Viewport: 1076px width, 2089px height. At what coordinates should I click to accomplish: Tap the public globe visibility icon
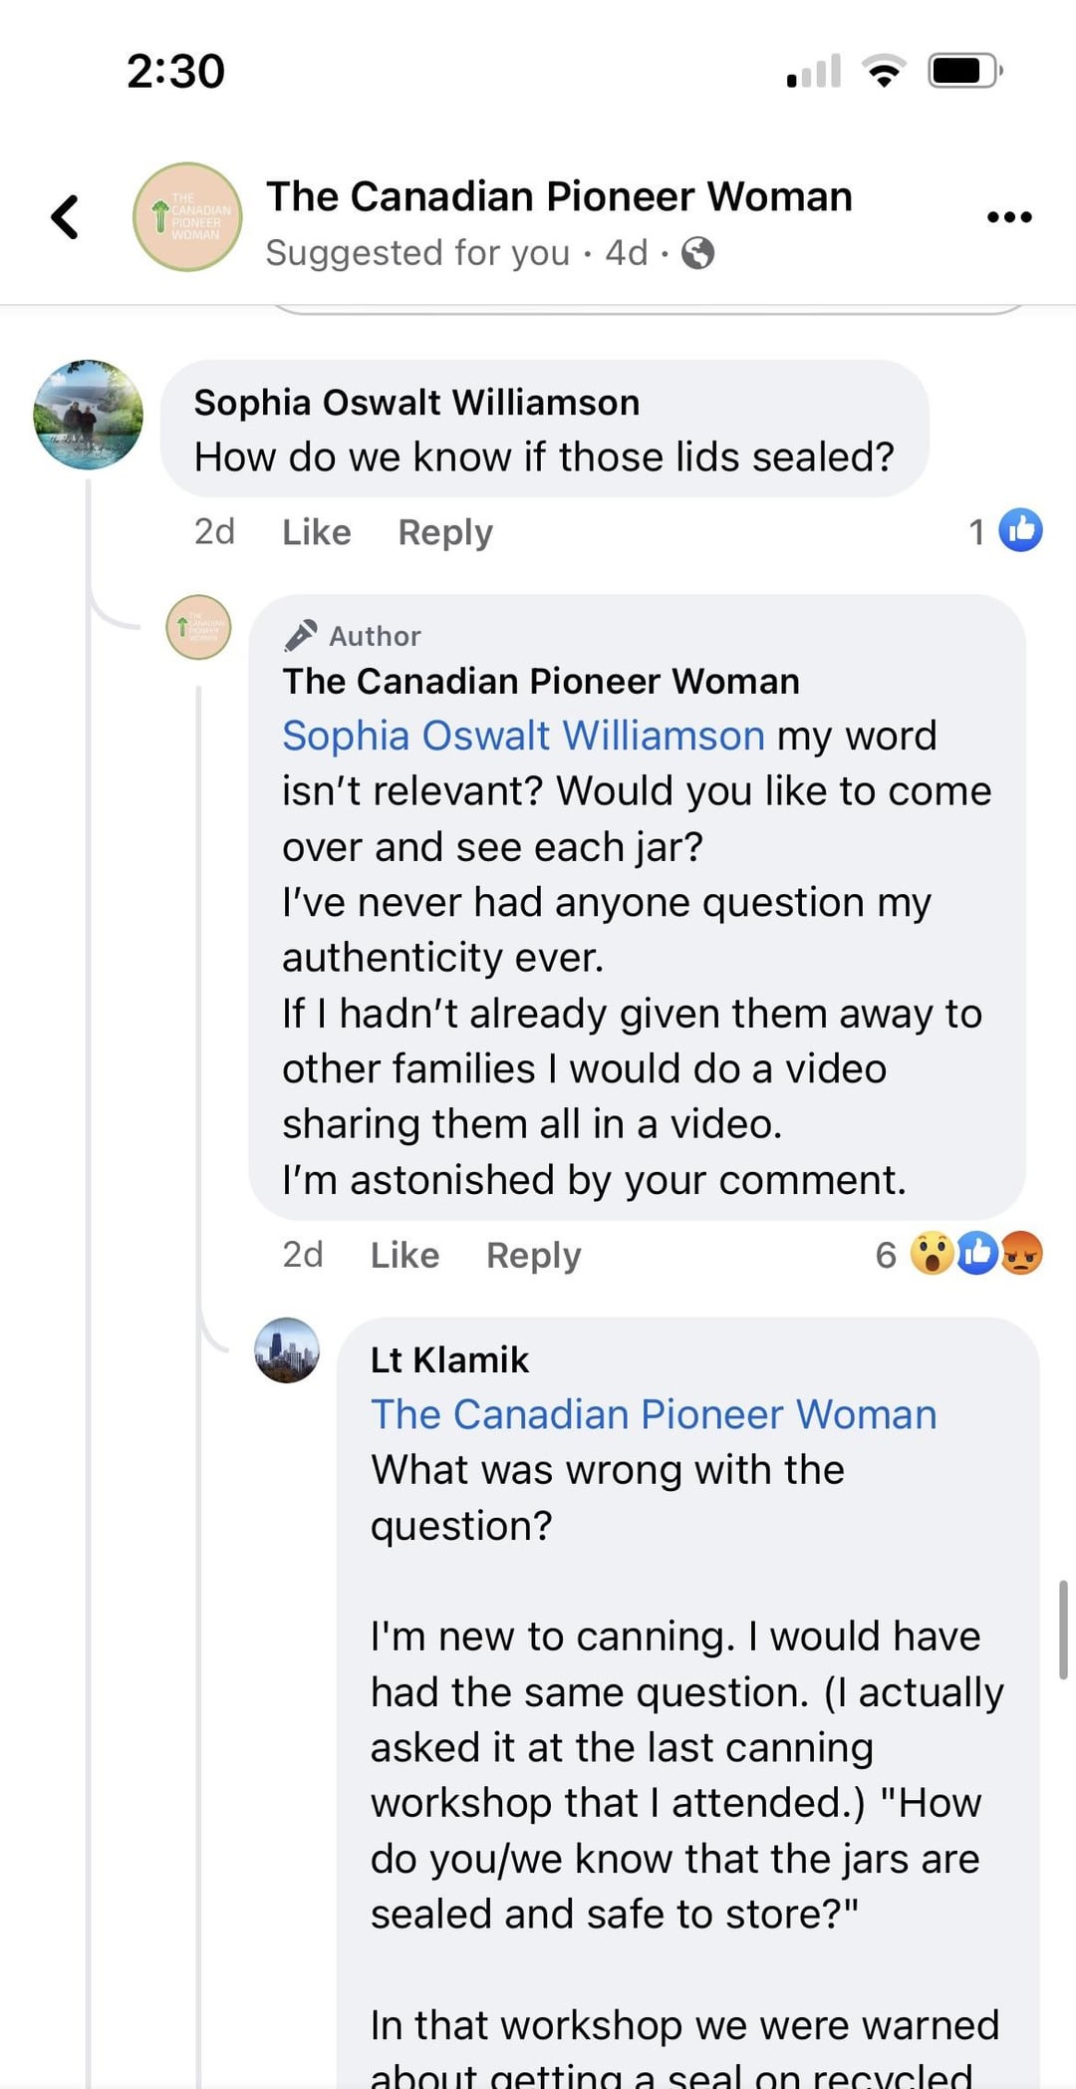click(697, 253)
